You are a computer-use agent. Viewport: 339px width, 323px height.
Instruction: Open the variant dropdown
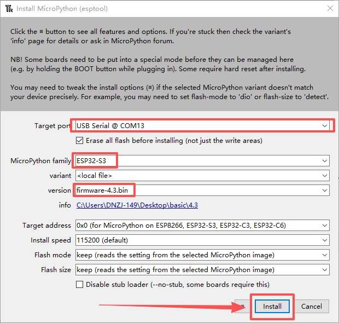pyautogui.click(x=202, y=176)
